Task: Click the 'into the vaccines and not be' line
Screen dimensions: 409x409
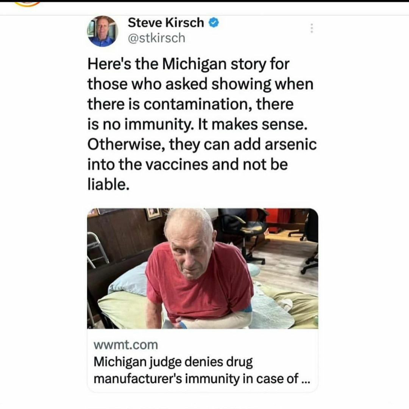Action: [187, 165]
